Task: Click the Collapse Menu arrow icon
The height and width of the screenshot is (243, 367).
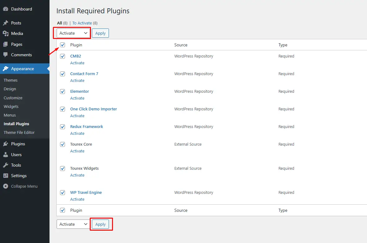Action: click(x=6, y=186)
